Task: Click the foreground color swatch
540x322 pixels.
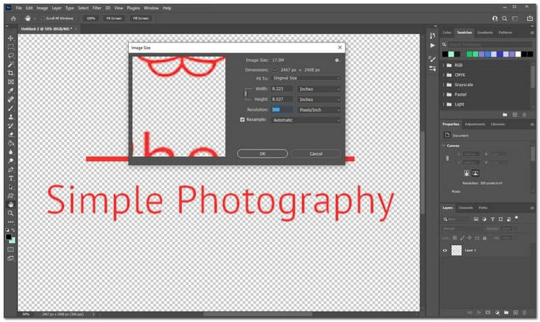Action: coord(9,237)
